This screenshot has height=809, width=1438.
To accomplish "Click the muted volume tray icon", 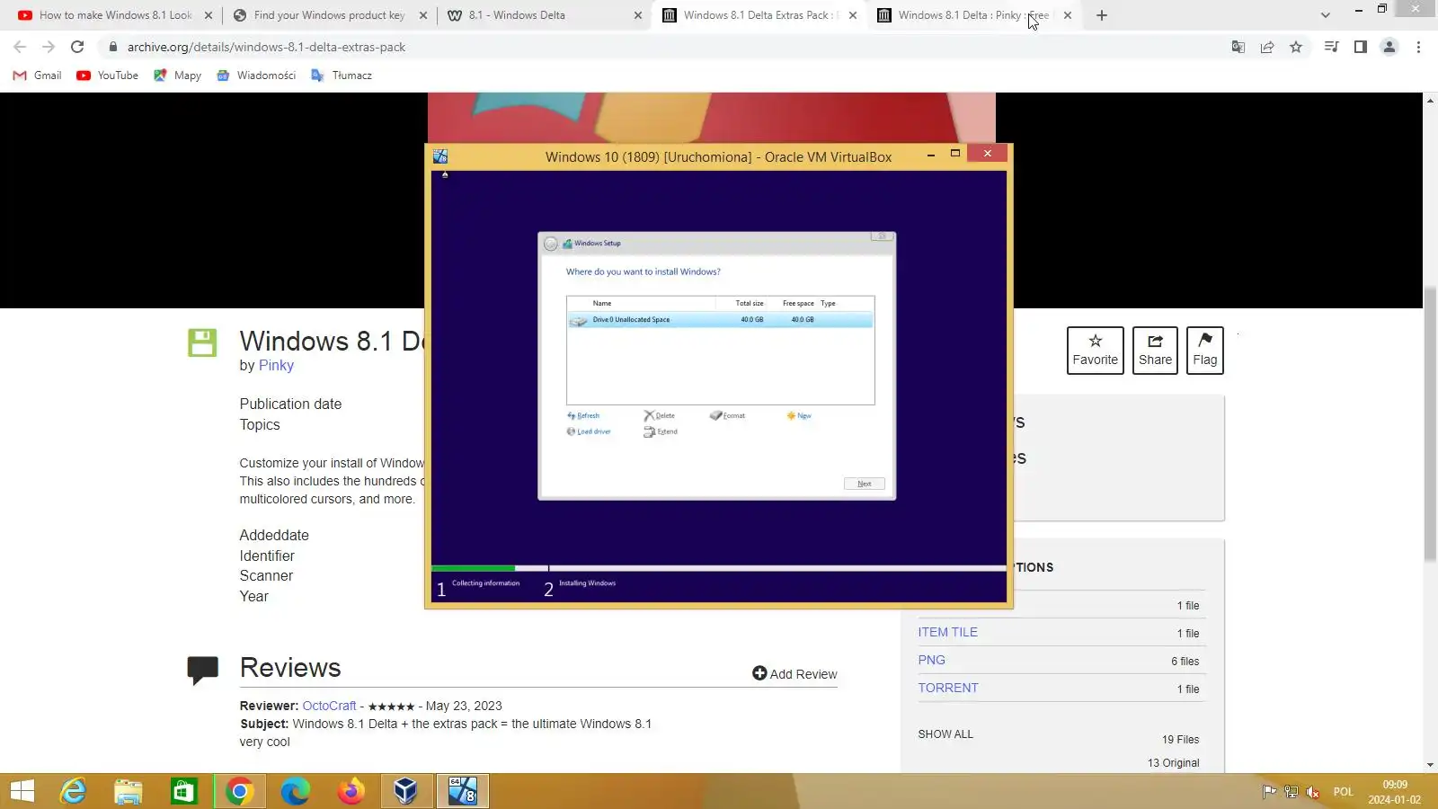I will [1313, 792].
